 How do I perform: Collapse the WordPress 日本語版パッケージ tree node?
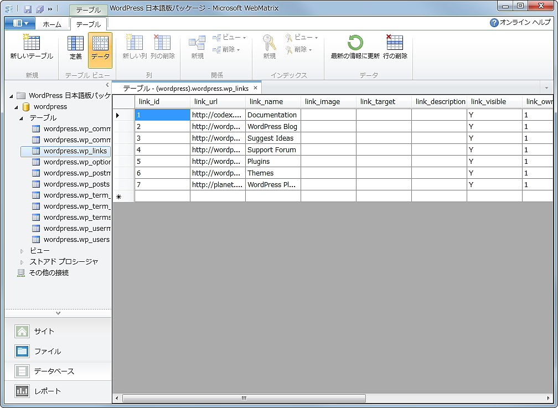[x=12, y=96]
